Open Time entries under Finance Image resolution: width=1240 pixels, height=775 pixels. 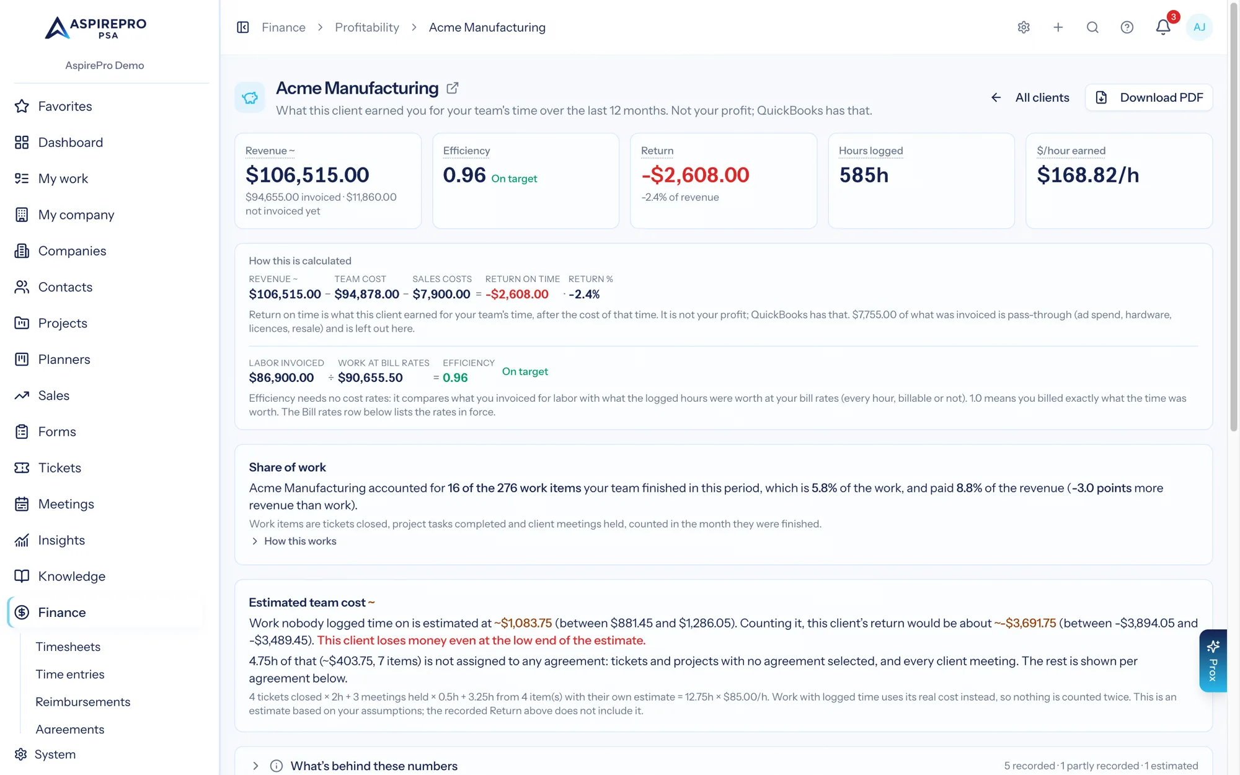[70, 674]
